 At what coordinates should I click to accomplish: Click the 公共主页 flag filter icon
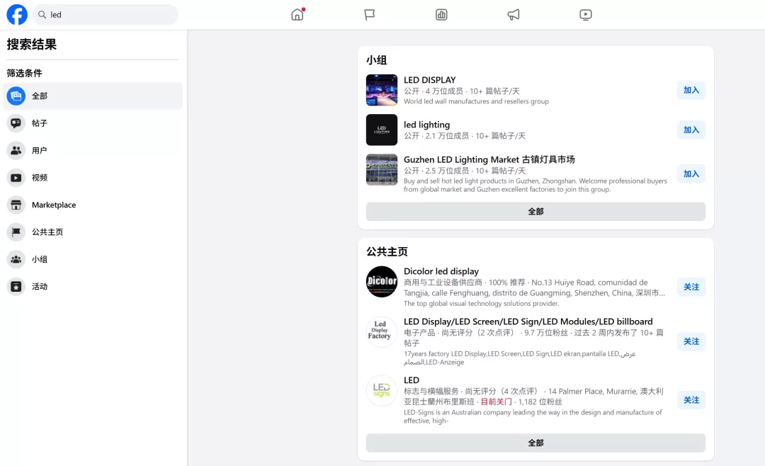coord(16,232)
